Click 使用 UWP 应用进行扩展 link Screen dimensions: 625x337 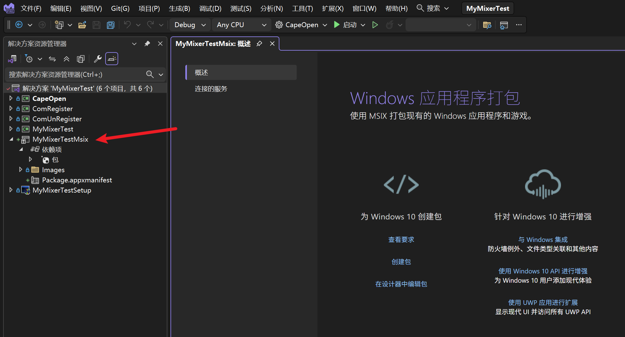tap(543, 302)
